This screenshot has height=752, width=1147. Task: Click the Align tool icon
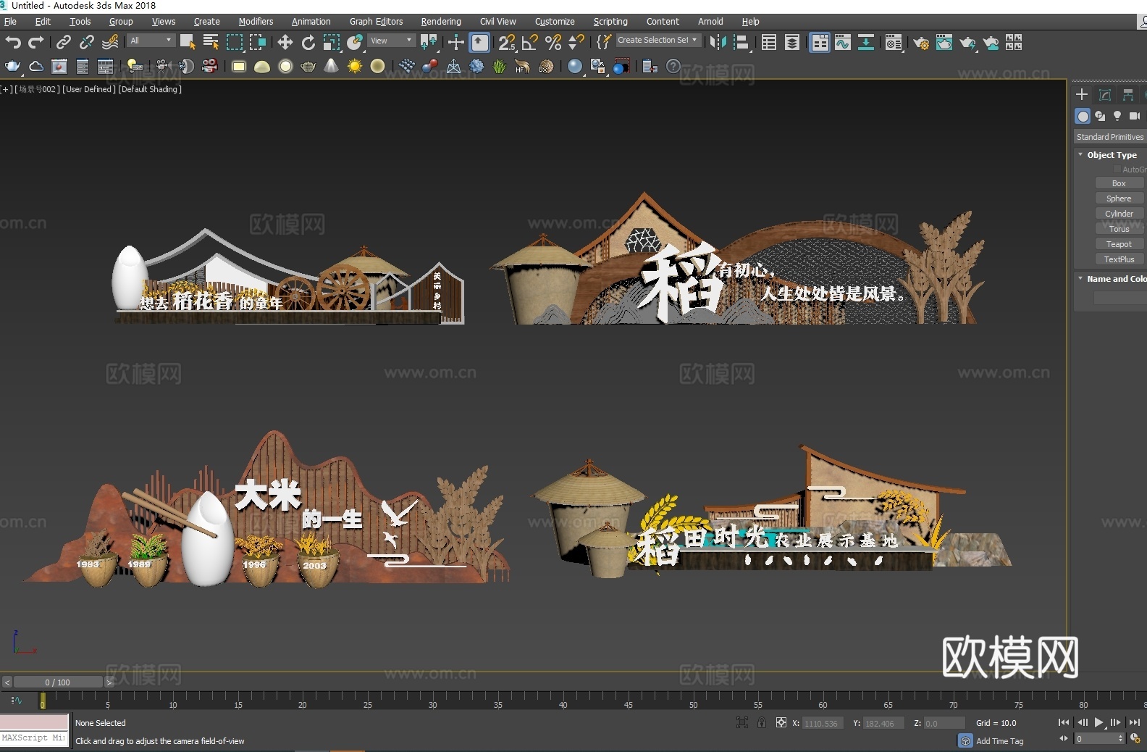[741, 43]
